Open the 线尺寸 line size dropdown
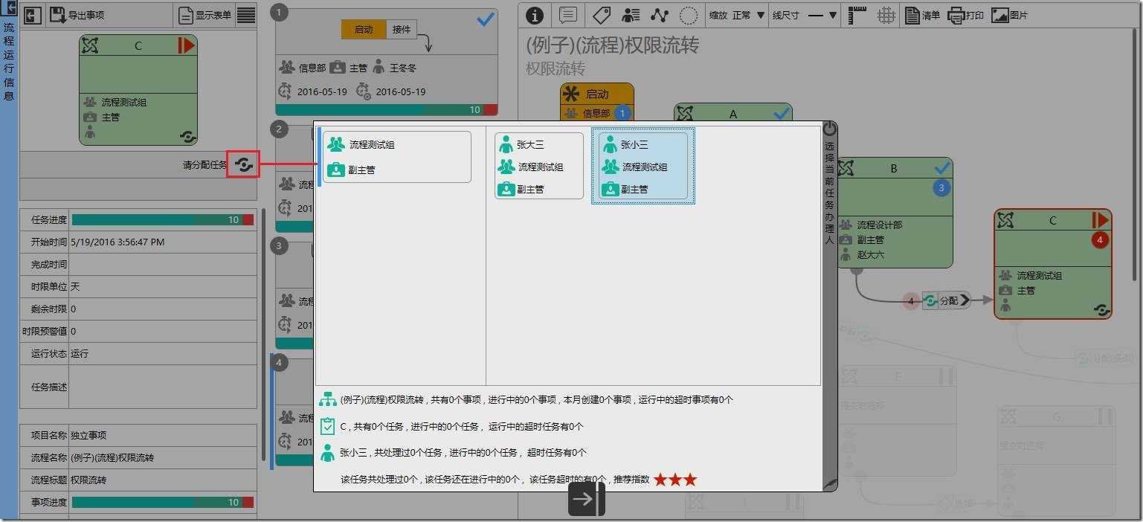Viewport: 1143px width, 522px height. pos(805,15)
